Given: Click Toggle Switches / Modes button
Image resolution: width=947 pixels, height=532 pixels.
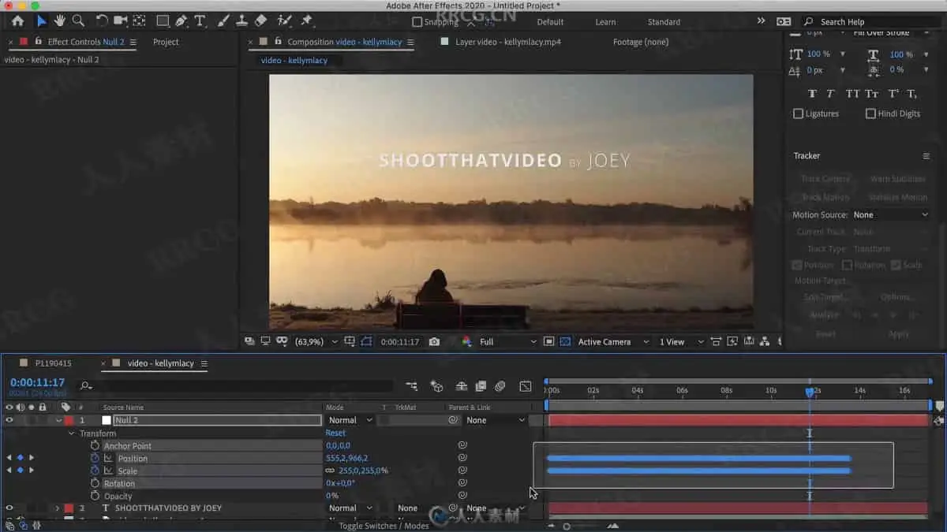Looking at the screenshot, I should pyautogui.click(x=384, y=526).
